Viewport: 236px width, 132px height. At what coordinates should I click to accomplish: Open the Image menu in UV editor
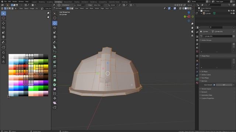32,8
